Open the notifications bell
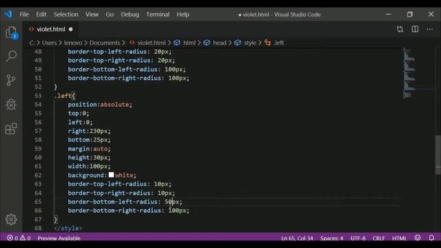 [x=431, y=238]
